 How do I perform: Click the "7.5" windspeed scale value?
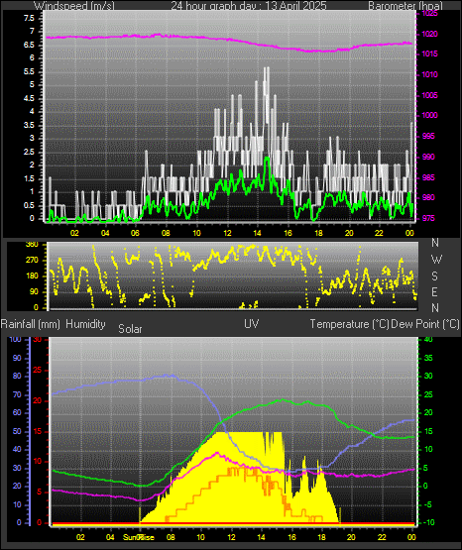coord(29,18)
